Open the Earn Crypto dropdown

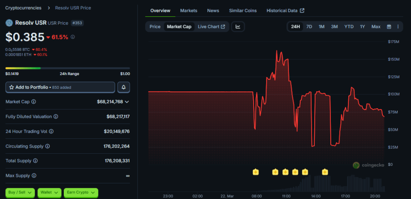81,193
